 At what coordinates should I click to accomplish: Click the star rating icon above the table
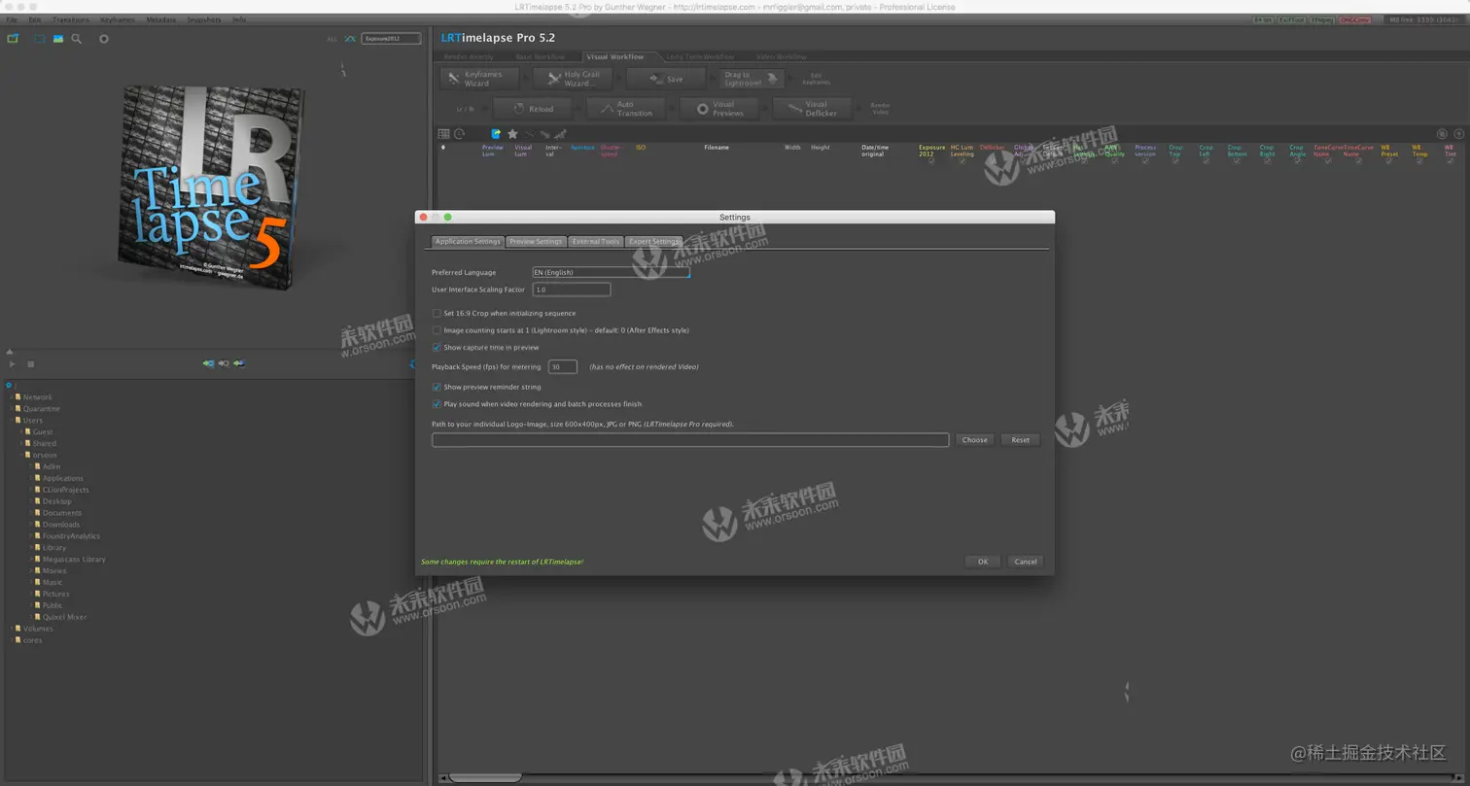tap(512, 134)
